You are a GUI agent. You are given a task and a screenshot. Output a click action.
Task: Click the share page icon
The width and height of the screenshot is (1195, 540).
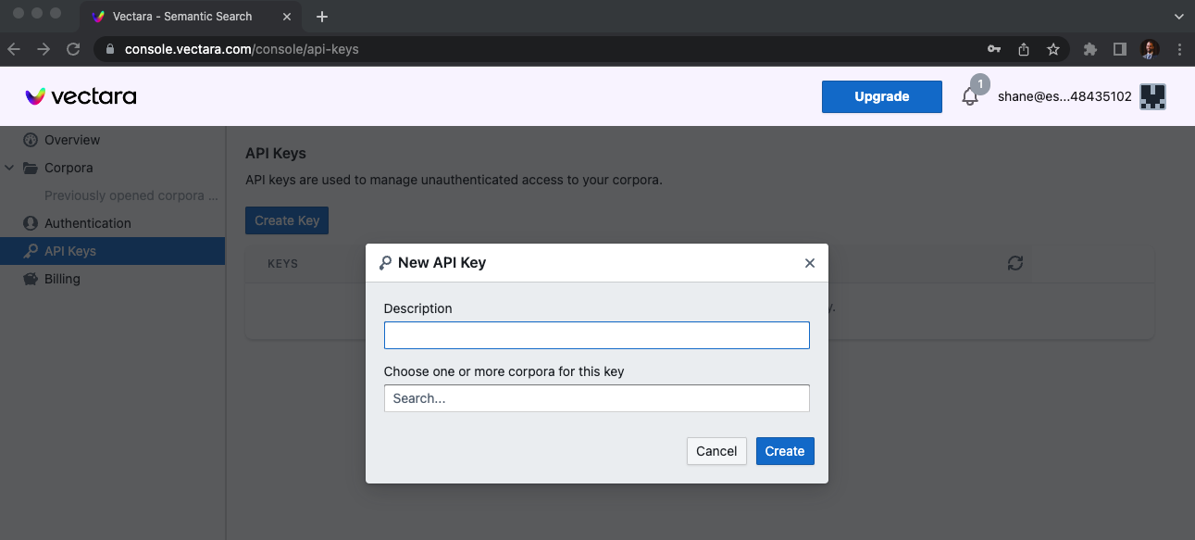[1024, 49]
